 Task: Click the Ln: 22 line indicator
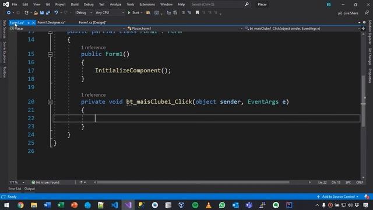pyautogui.click(x=322, y=183)
